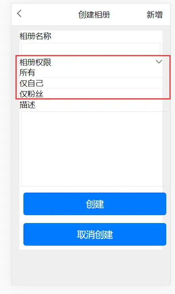The image size is (175, 294).
Task: Click the 描述 field label
Action: 27,105
